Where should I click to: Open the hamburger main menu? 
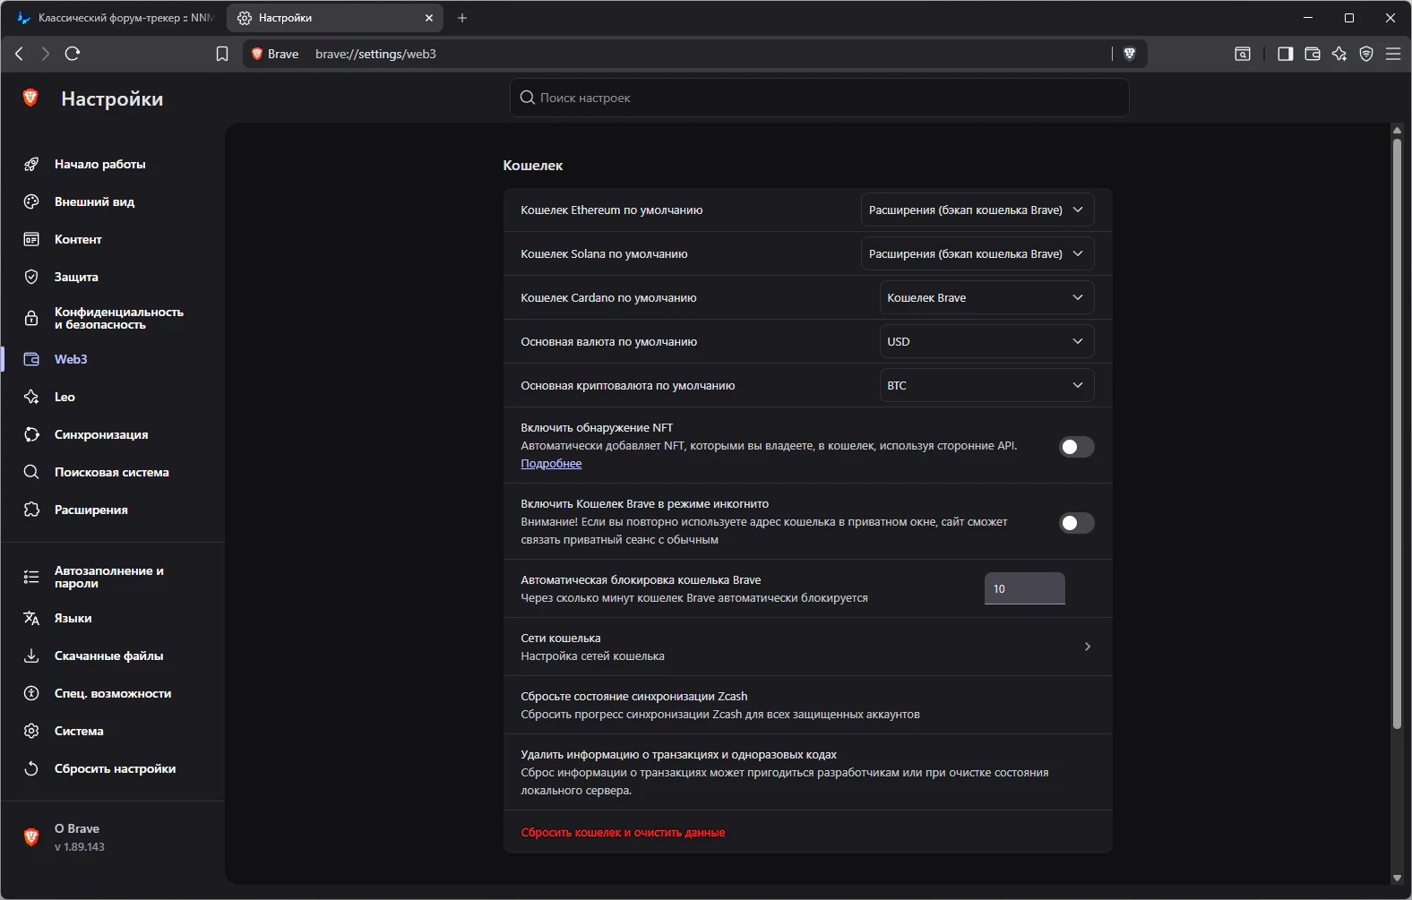click(1393, 54)
